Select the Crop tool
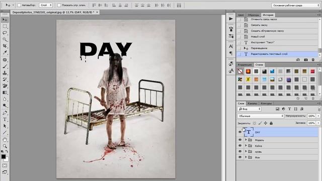The height and width of the screenshot is (181, 322). pyautogui.click(x=5, y=46)
